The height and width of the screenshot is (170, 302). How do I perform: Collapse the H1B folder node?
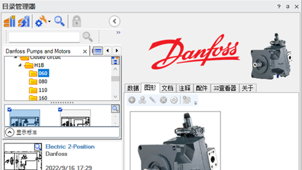click(x=20, y=65)
